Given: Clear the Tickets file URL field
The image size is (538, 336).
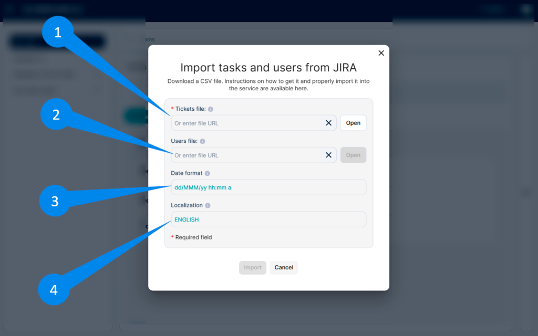Looking at the screenshot, I should pyautogui.click(x=328, y=123).
